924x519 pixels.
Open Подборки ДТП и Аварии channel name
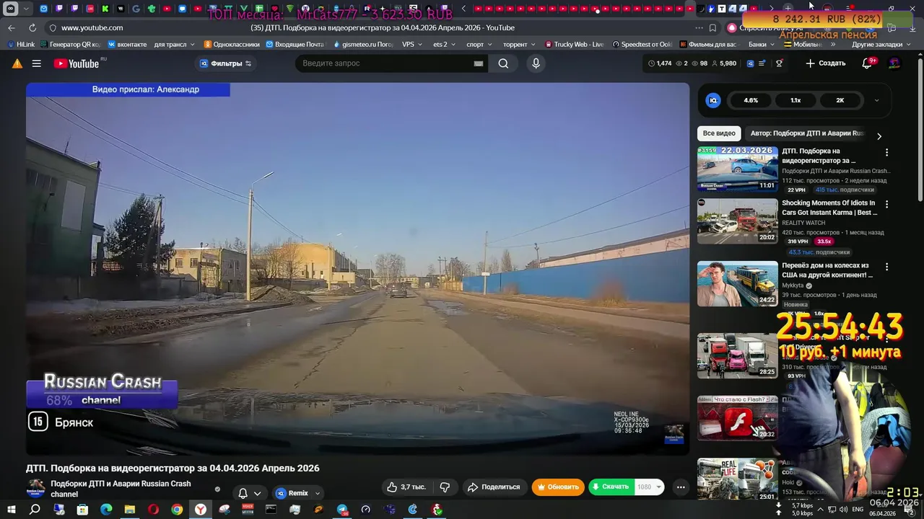pyautogui.click(x=121, y=489)
